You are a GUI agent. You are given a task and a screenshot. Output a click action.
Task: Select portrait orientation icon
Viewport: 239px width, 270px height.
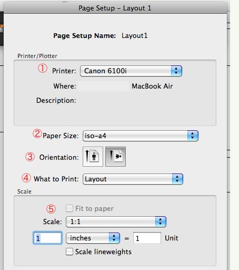[x=93, y=157]
